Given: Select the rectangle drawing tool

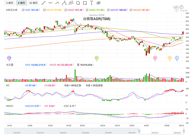Looking at the screenshot, I should pos(85,3).
